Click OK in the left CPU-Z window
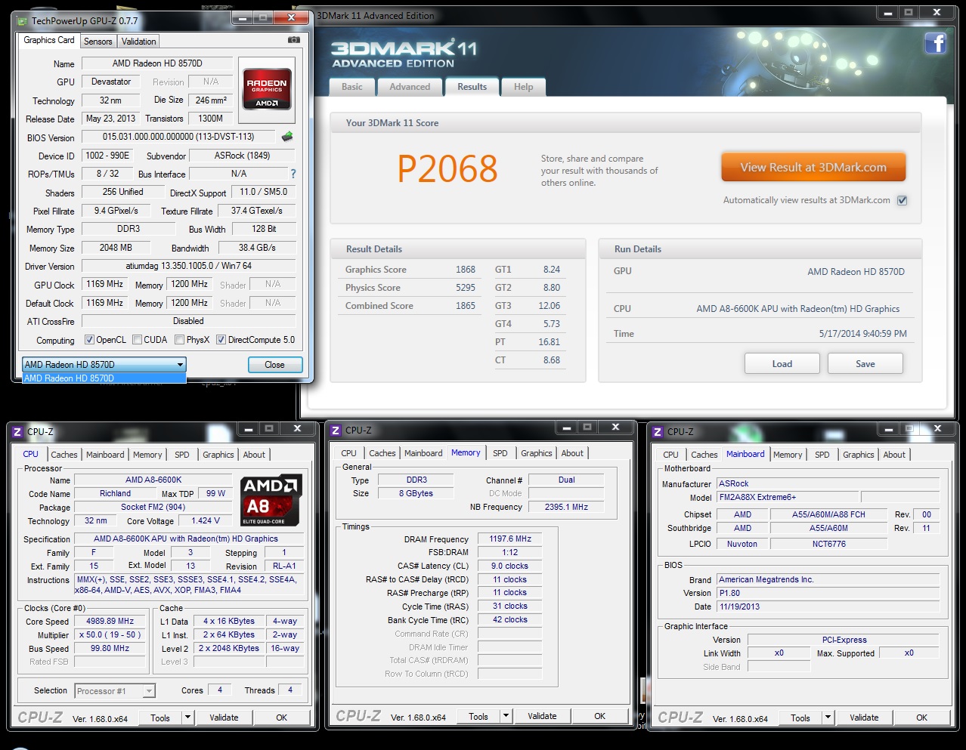 click(281, 718)
